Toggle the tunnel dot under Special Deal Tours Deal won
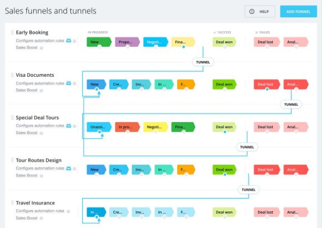This screenshot has height=228, width=322. (x=225, y=132)
